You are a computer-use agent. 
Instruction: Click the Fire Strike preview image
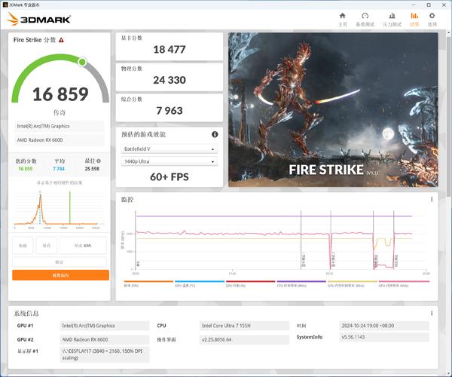(332, 109)
